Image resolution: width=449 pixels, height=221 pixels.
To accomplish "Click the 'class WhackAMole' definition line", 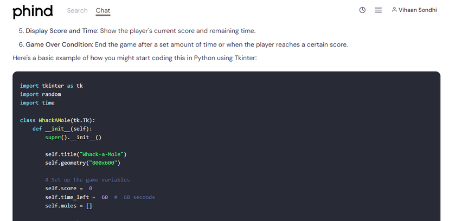I will [x=57, y=120].
